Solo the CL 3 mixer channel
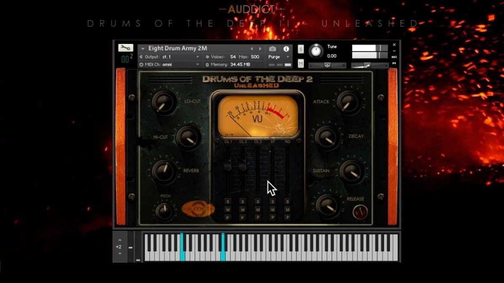Image resolution: width=504 pixels, height=283 pixels. coord(257,202)
